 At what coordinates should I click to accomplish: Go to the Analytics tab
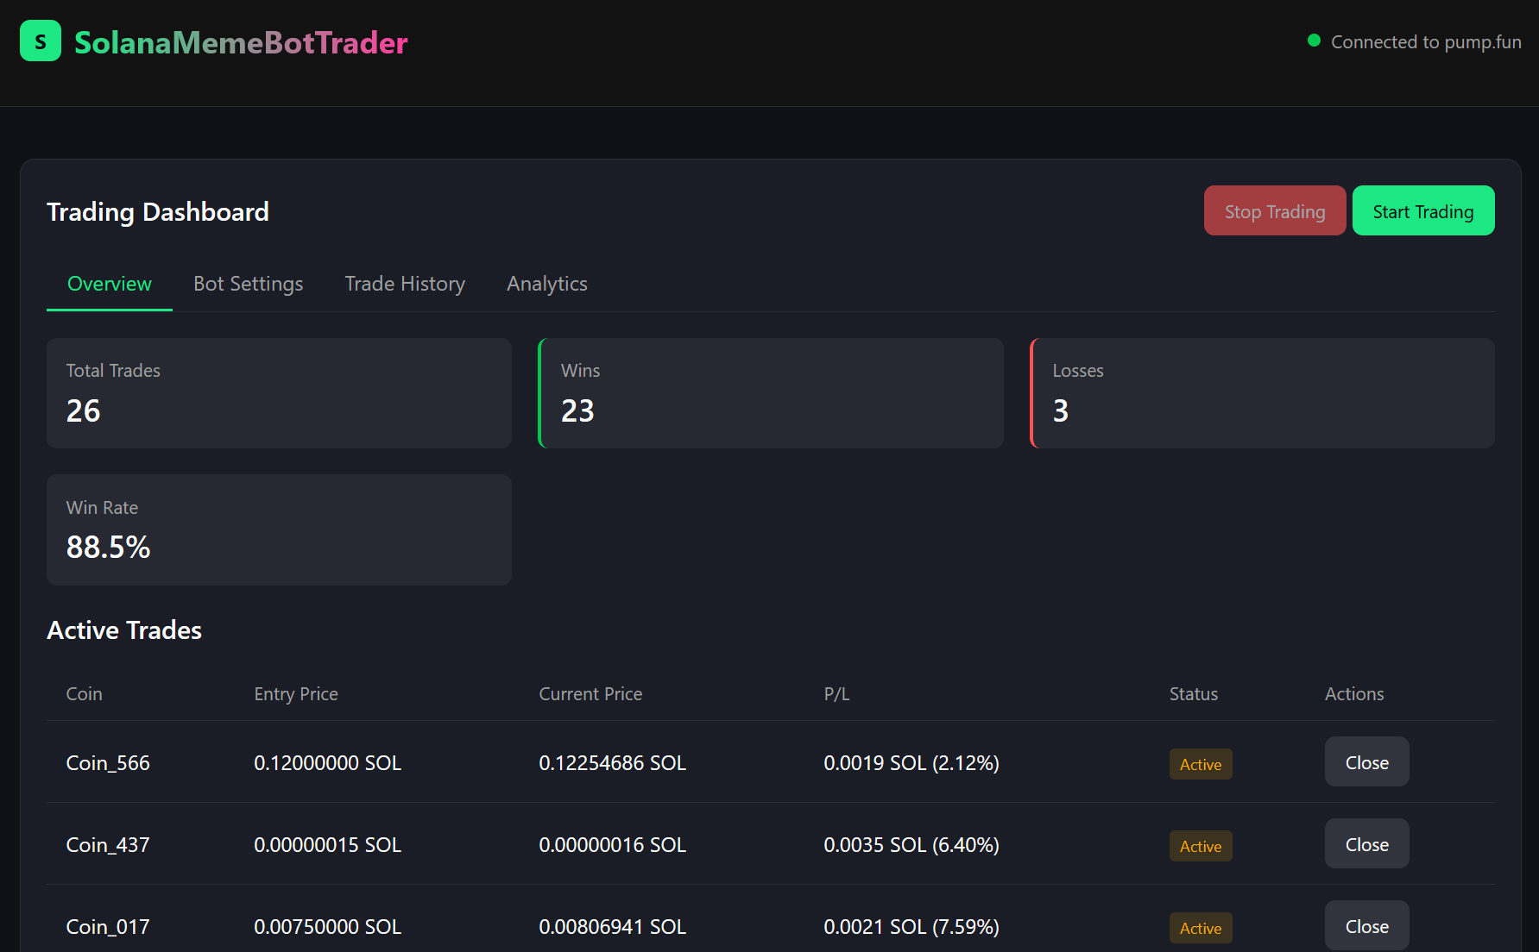[x=547, y=284]
